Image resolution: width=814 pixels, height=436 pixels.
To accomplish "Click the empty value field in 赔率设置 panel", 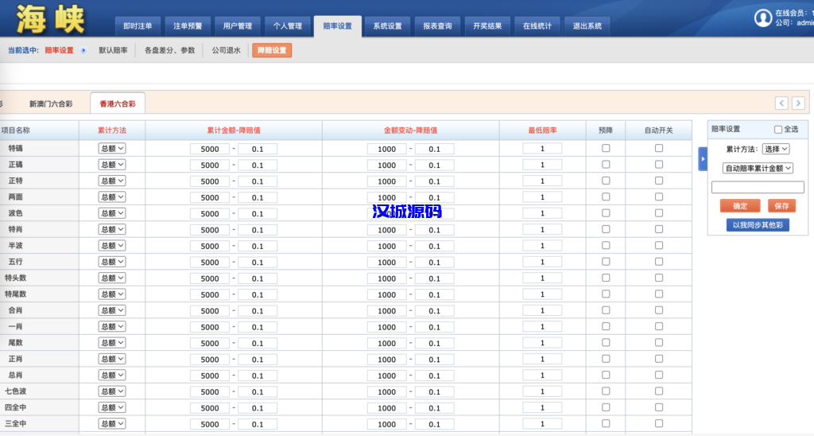I will point(758,188).
